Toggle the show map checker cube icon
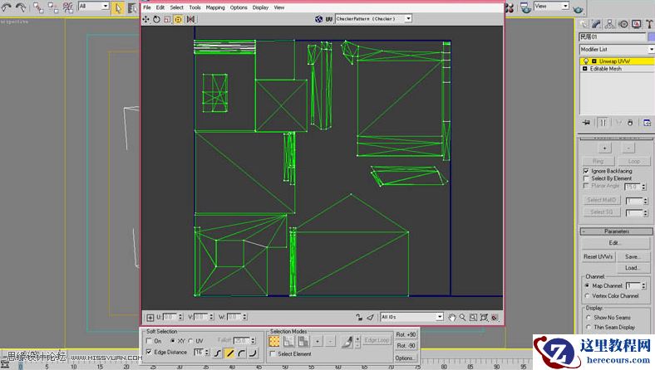This screenshot has width=655, height=370. tap(318, 19)
